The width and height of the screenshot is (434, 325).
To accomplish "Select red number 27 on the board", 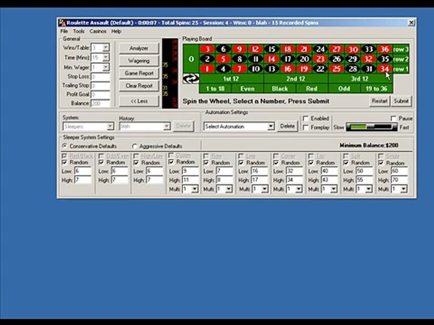I will [x=336, y=49].
